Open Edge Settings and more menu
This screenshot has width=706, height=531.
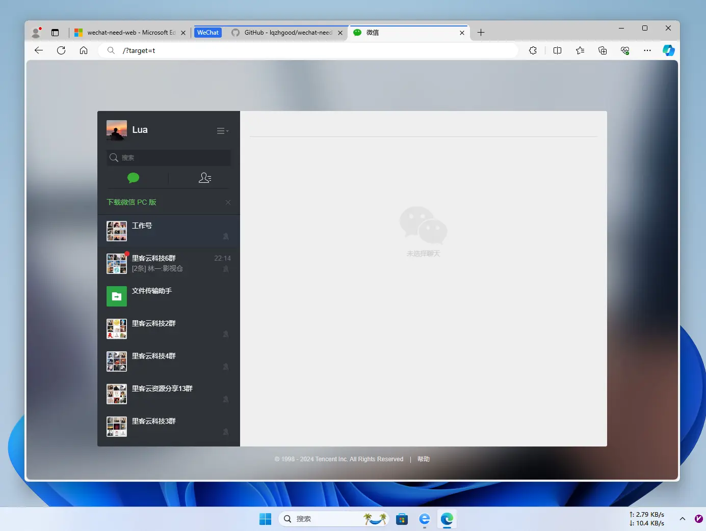pos(647,50)
